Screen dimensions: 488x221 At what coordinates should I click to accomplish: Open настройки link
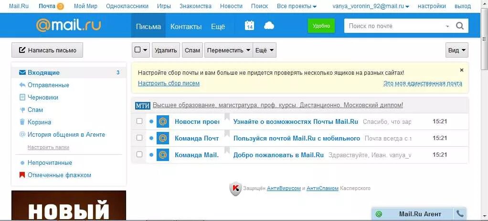click(x=432, y=6)
